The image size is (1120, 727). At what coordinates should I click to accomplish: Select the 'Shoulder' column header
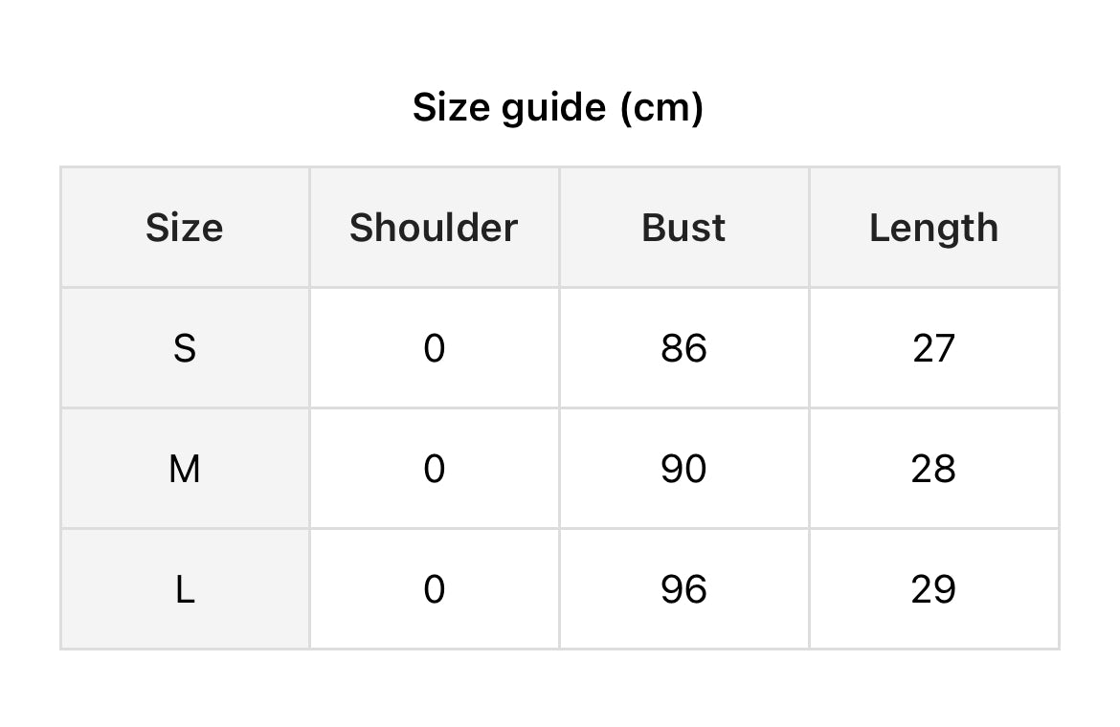434,228
